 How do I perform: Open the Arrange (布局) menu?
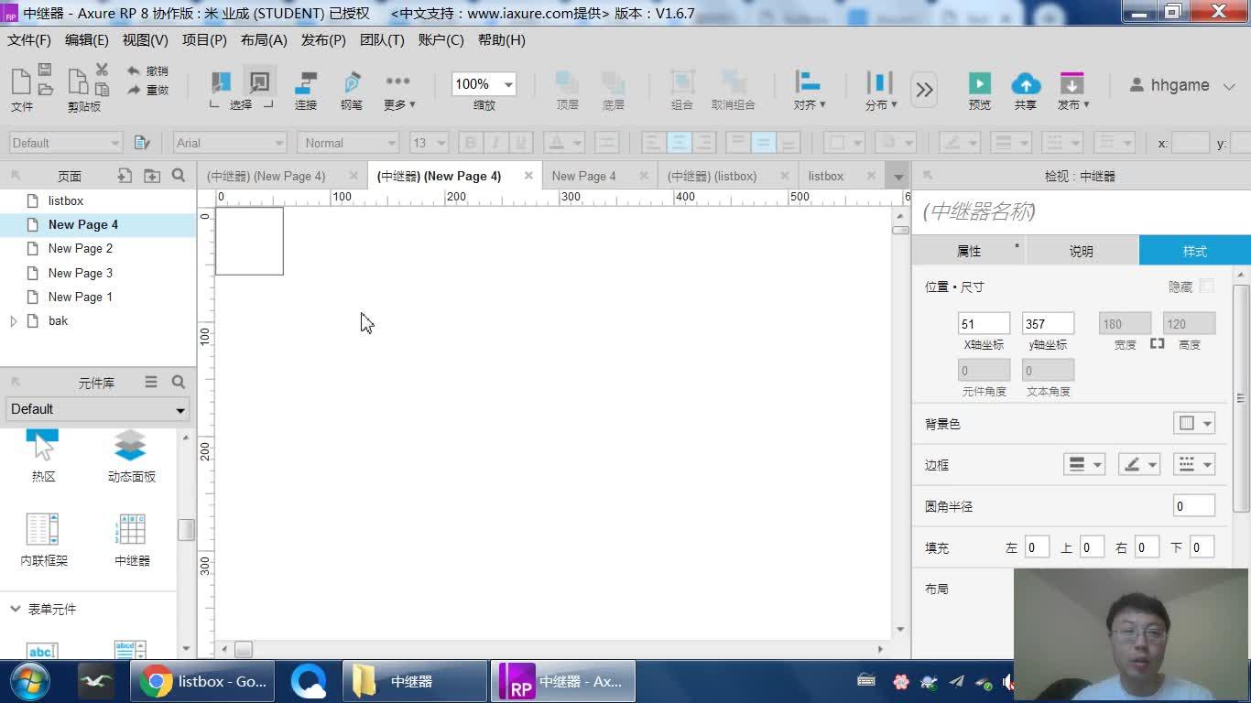point(264,40)
